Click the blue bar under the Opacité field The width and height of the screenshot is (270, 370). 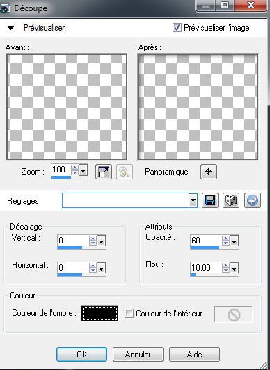click(205, 248)
